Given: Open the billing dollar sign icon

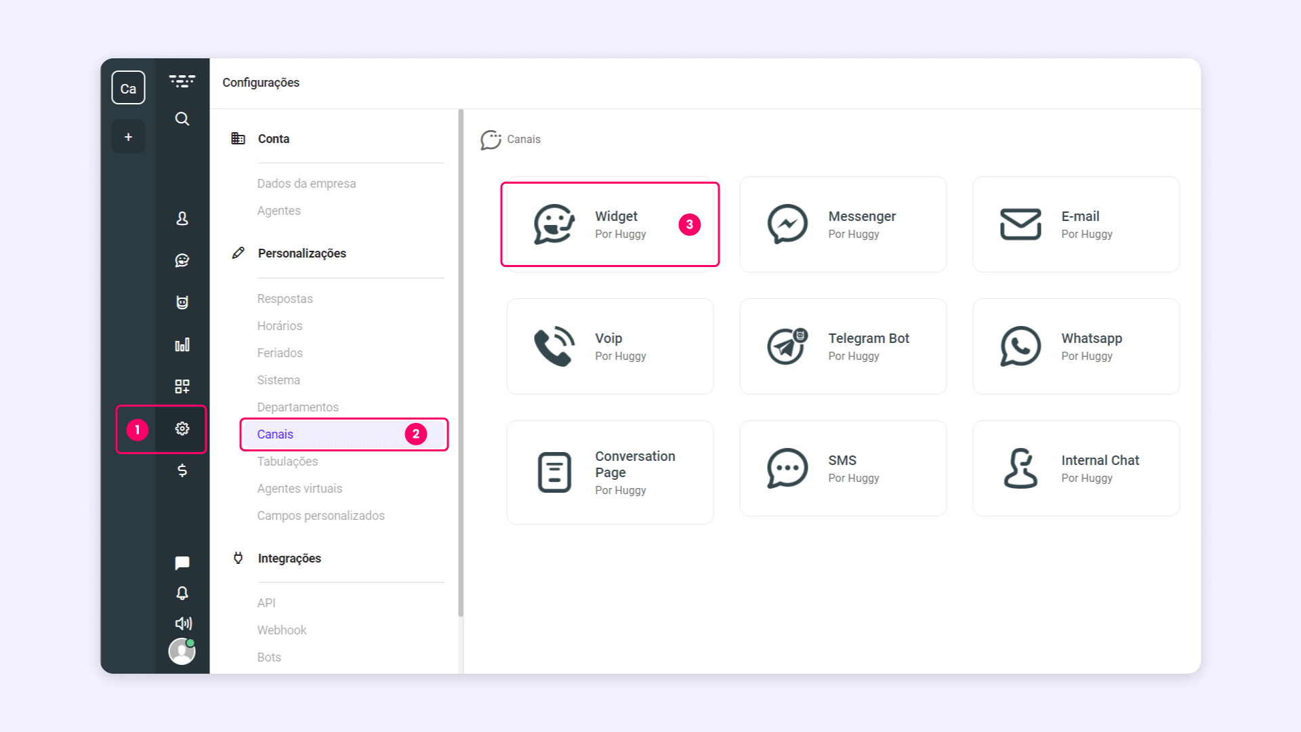Looking at the screenshot, I should (x=182, y=470).
